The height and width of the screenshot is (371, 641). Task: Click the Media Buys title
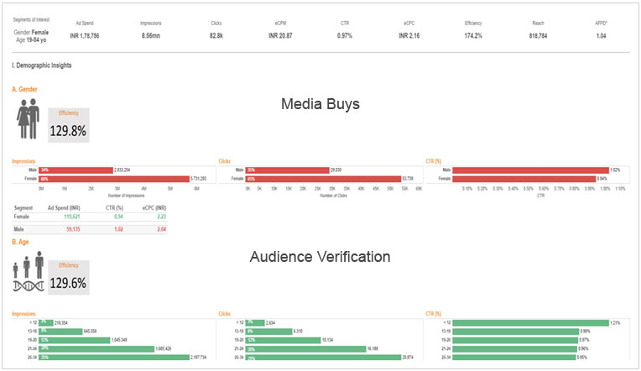(320, 104)
